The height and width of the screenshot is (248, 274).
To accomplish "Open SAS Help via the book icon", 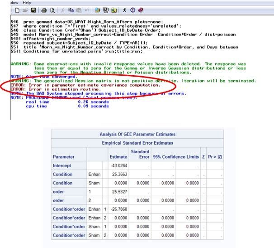I will [141, 10].
